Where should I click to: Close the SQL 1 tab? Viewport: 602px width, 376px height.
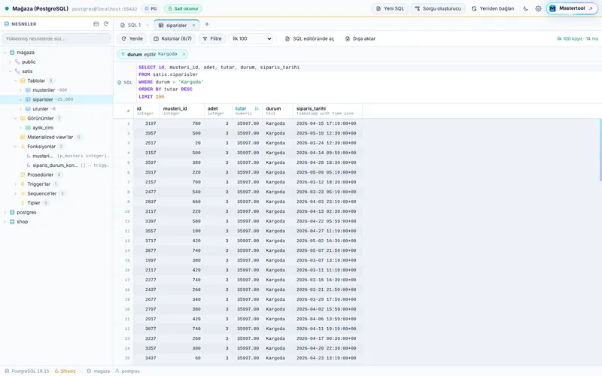(147, 26)
